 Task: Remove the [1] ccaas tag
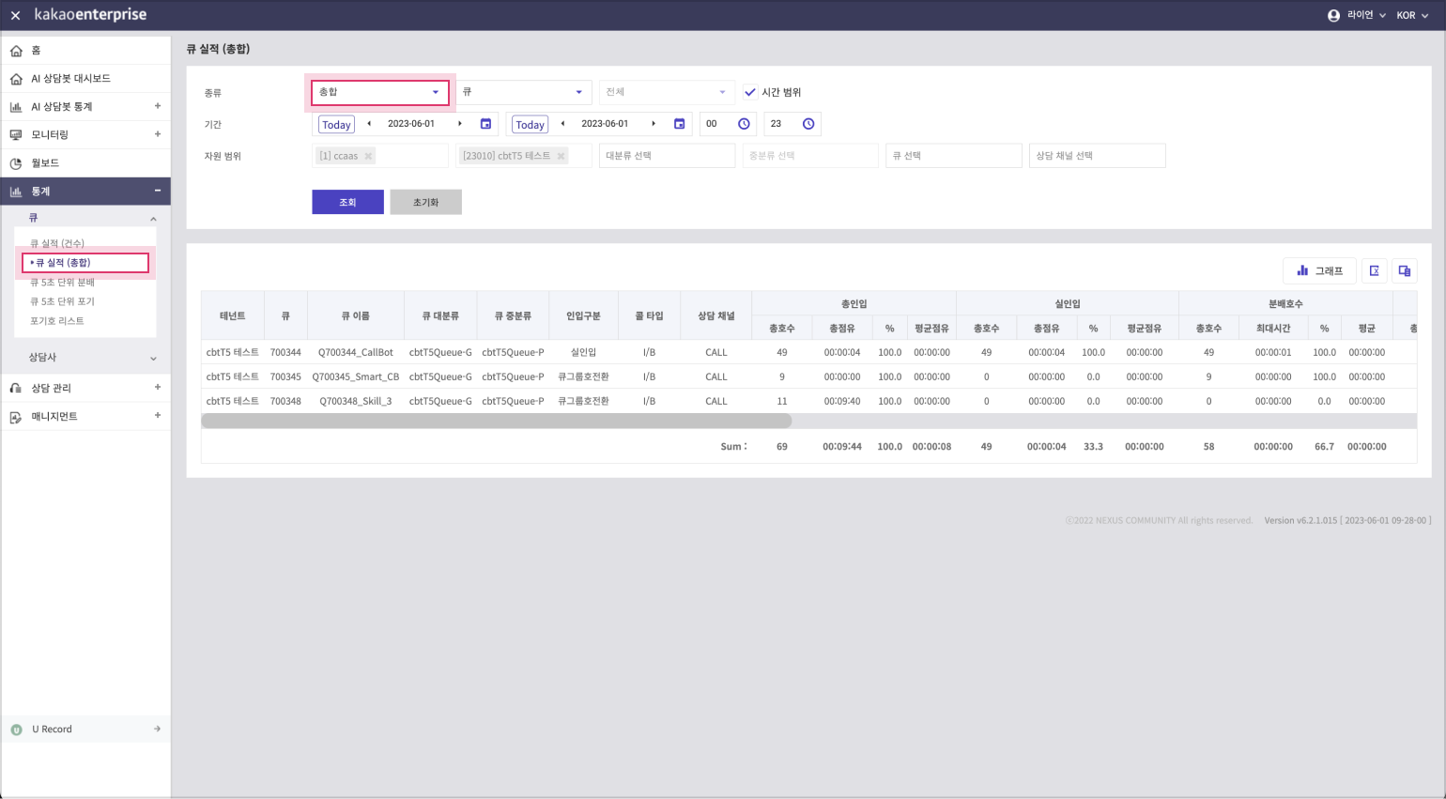[368, 156]
